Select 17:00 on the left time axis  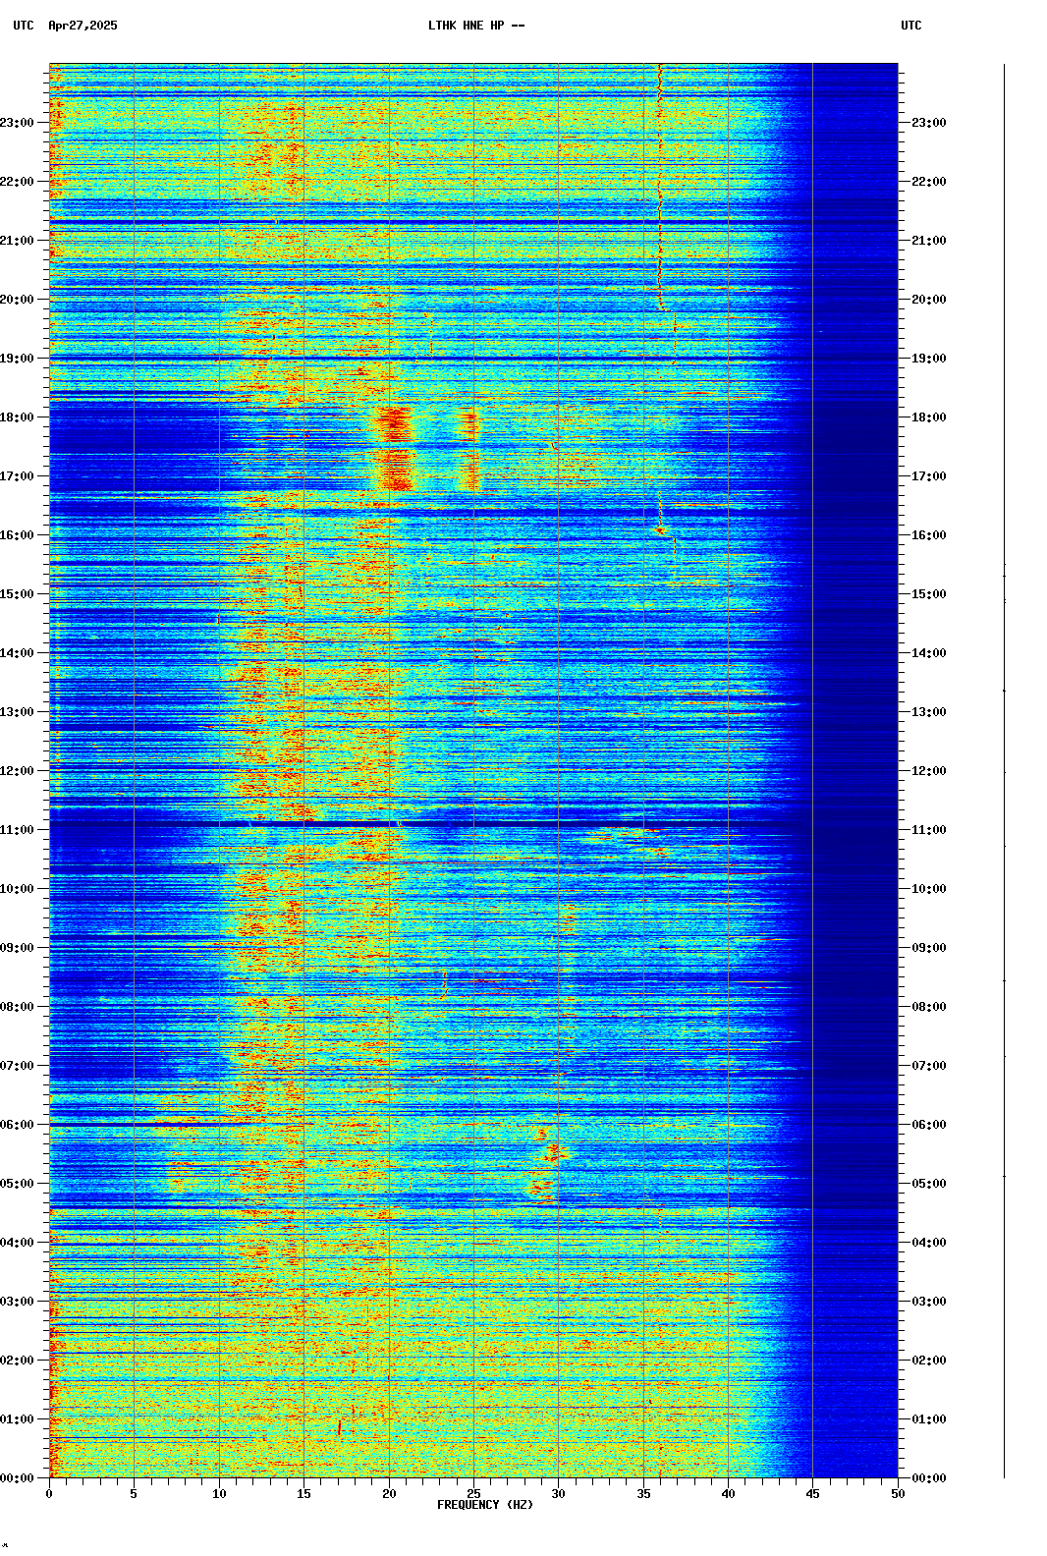[17, 476]
